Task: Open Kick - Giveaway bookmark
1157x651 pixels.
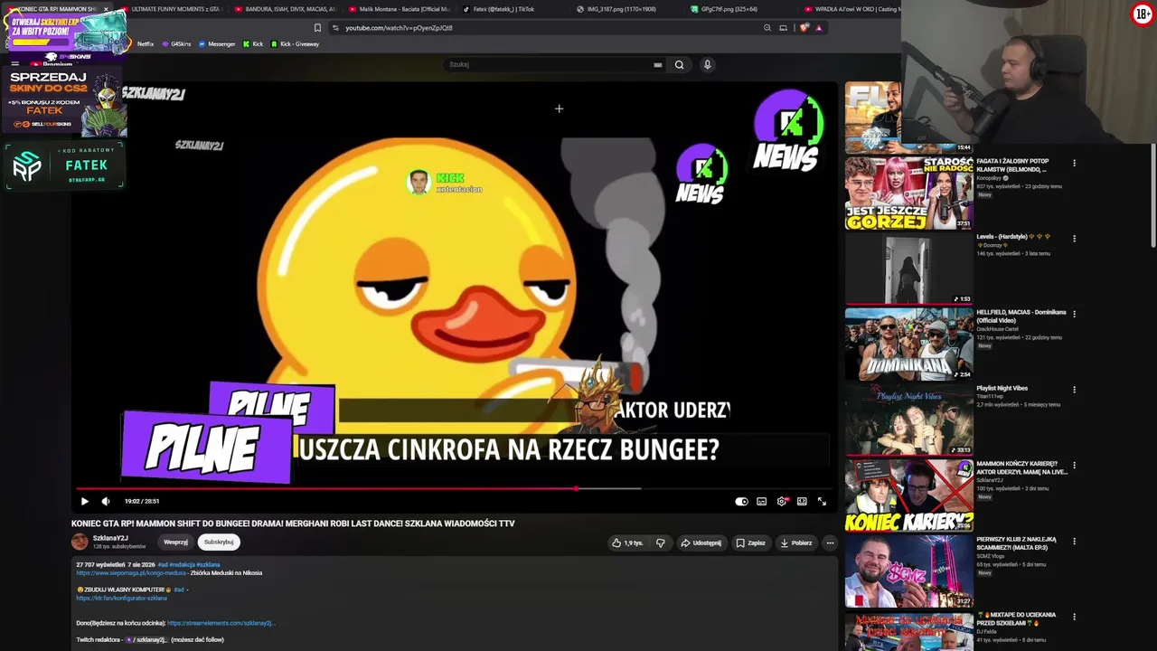Action: [295, 44]
